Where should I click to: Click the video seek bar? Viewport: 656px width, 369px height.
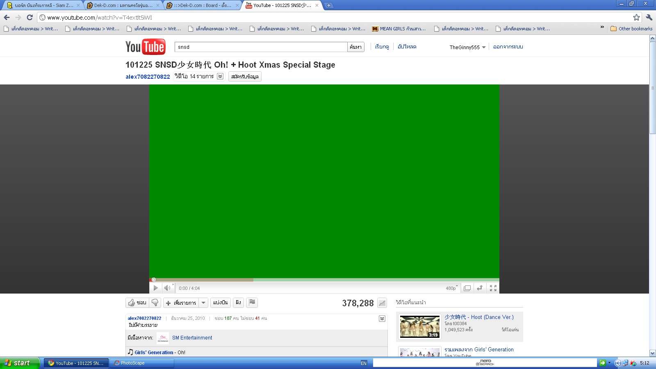pyautogui.click(x=324, y=280)
